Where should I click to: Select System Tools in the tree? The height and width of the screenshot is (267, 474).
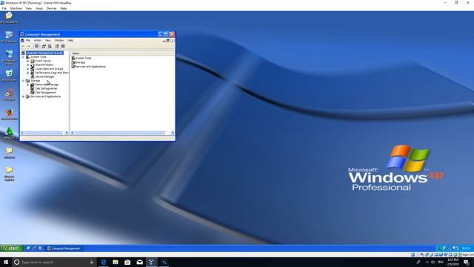(x=39, y=57)
